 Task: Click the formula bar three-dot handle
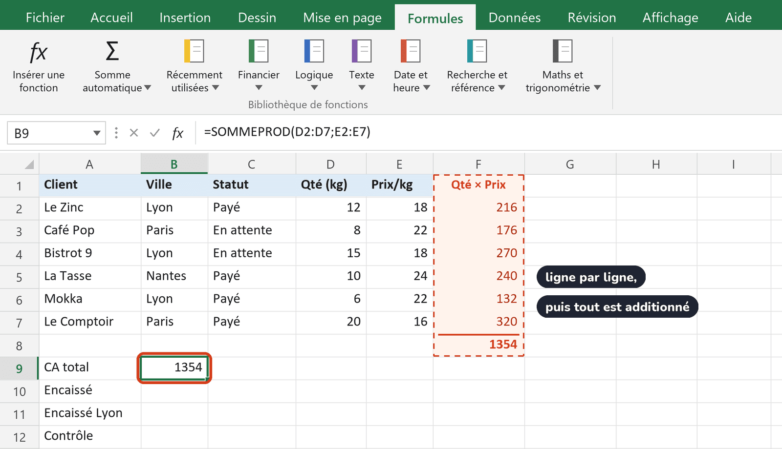pos(116,133)
